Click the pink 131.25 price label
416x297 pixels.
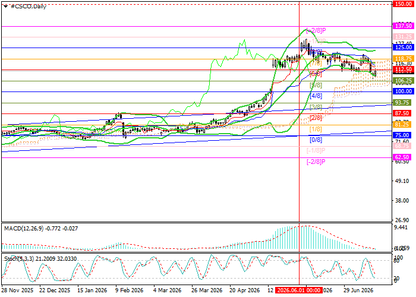point(404,37)
